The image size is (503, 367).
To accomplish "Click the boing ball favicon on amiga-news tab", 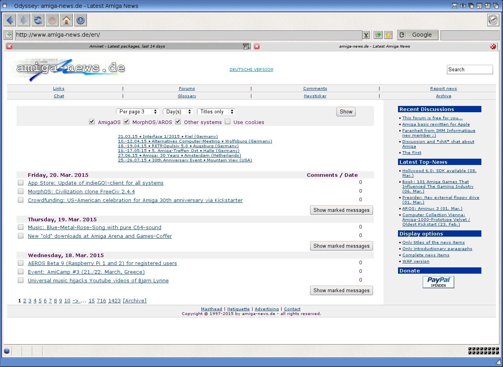I will click(493, 46).
